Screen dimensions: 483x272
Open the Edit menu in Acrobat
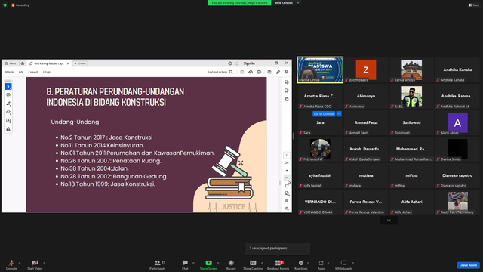click(x=21, y=72)
